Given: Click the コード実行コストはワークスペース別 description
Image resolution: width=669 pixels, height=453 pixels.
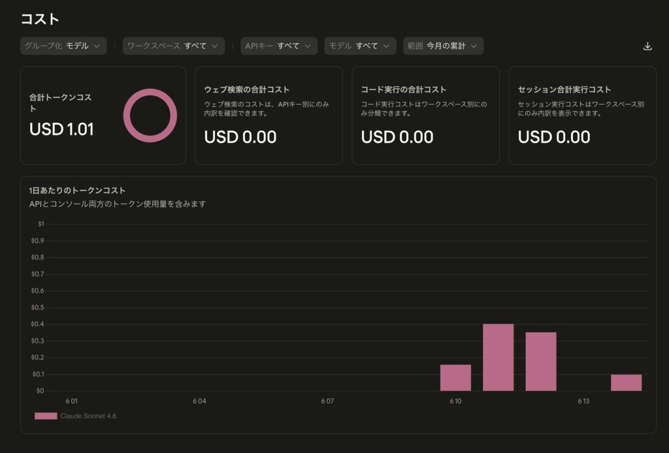Looking at the screenshot, I should [423, 109].
